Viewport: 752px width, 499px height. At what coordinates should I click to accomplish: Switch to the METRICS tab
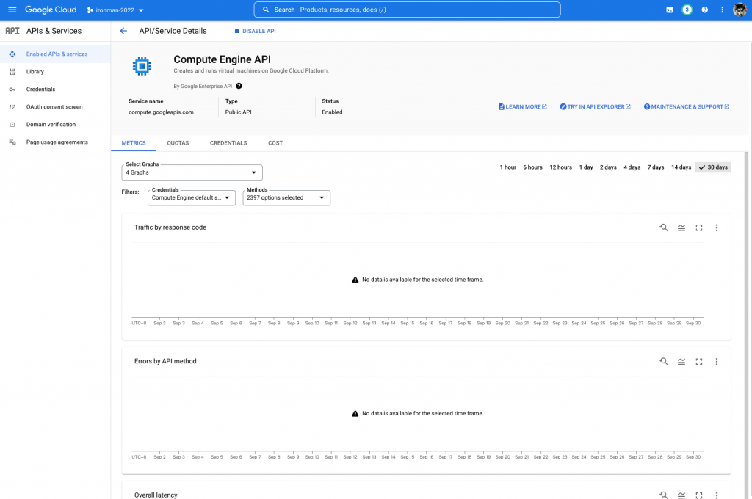point(134,143)
